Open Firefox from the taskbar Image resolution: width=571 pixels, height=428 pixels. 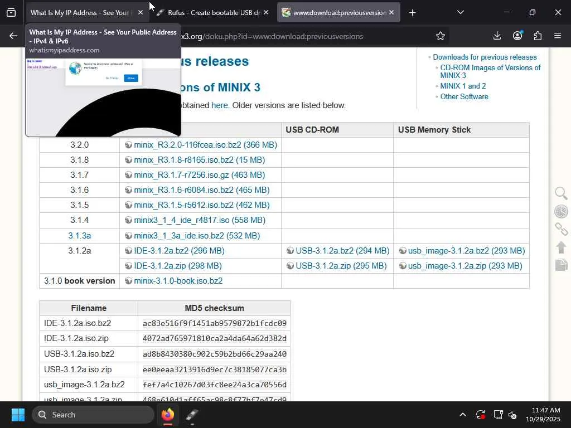click(168, 415)
